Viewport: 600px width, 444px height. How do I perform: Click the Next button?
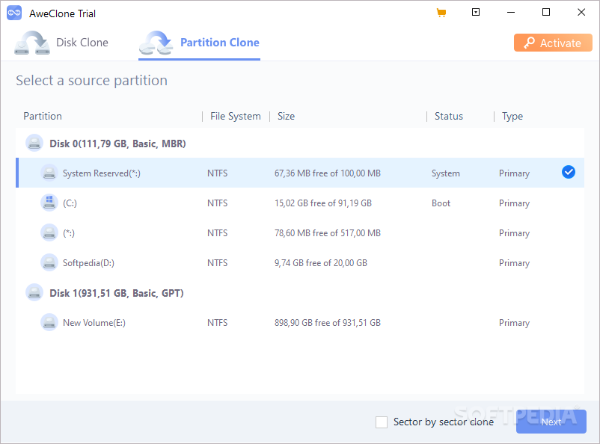(551, 422)
